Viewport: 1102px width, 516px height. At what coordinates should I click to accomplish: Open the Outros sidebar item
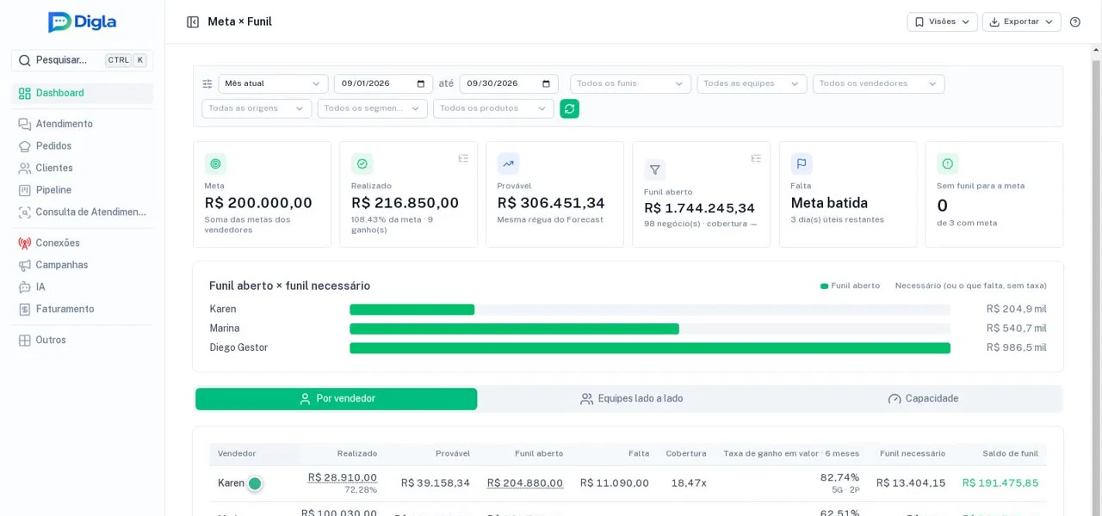(x=83, y=340)
